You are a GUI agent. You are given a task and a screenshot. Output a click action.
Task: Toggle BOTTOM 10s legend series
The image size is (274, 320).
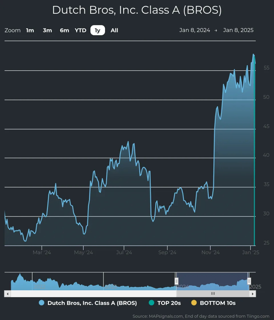[x=213, y=303]
